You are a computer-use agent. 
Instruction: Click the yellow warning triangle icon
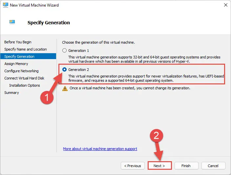click(x=65, y=89)
